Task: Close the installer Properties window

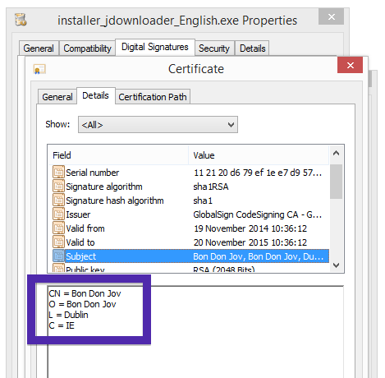Action: point(331,16)
